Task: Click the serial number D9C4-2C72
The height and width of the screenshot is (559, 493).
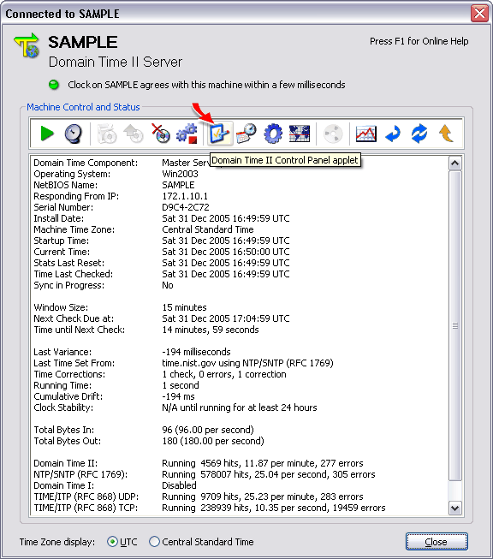Action: [186, 207]
